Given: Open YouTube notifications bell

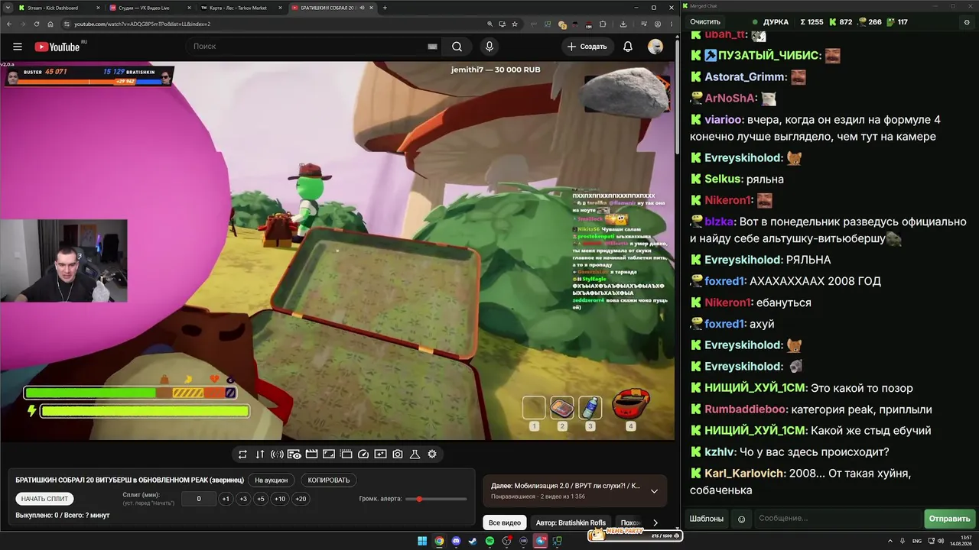Looking at the screenshot, I should pos(628,47).
